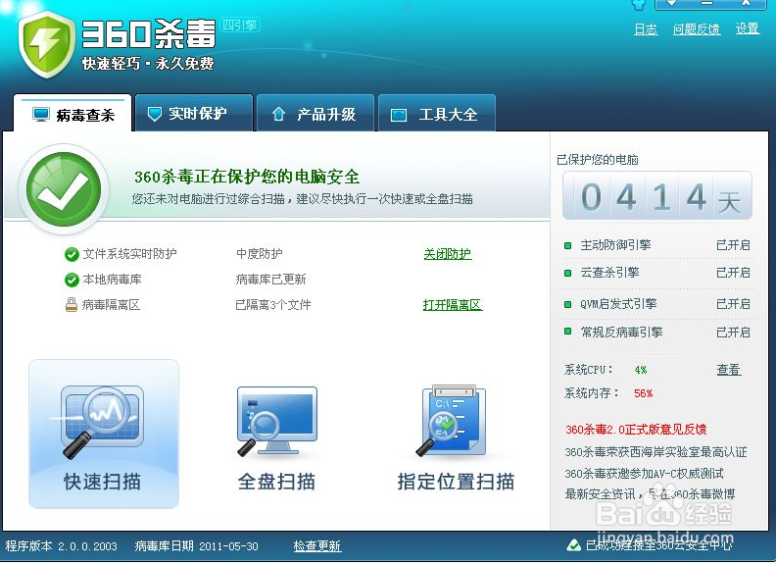
Task: Open the 360杀毒微博 security news link
Action: [650, 493]
